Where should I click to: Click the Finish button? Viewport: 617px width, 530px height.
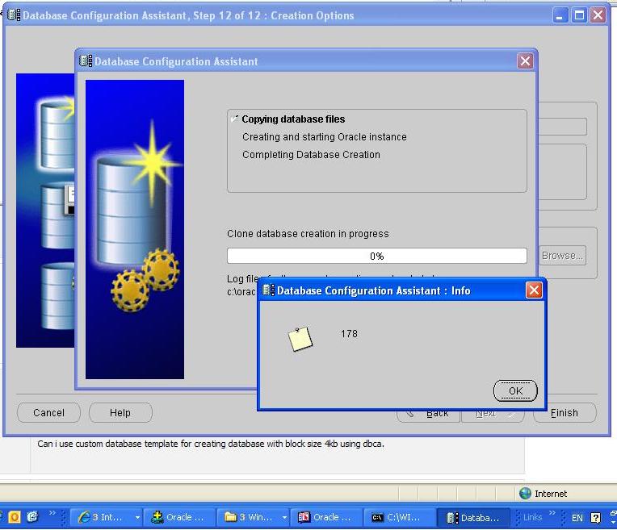(x=564, y=412)
